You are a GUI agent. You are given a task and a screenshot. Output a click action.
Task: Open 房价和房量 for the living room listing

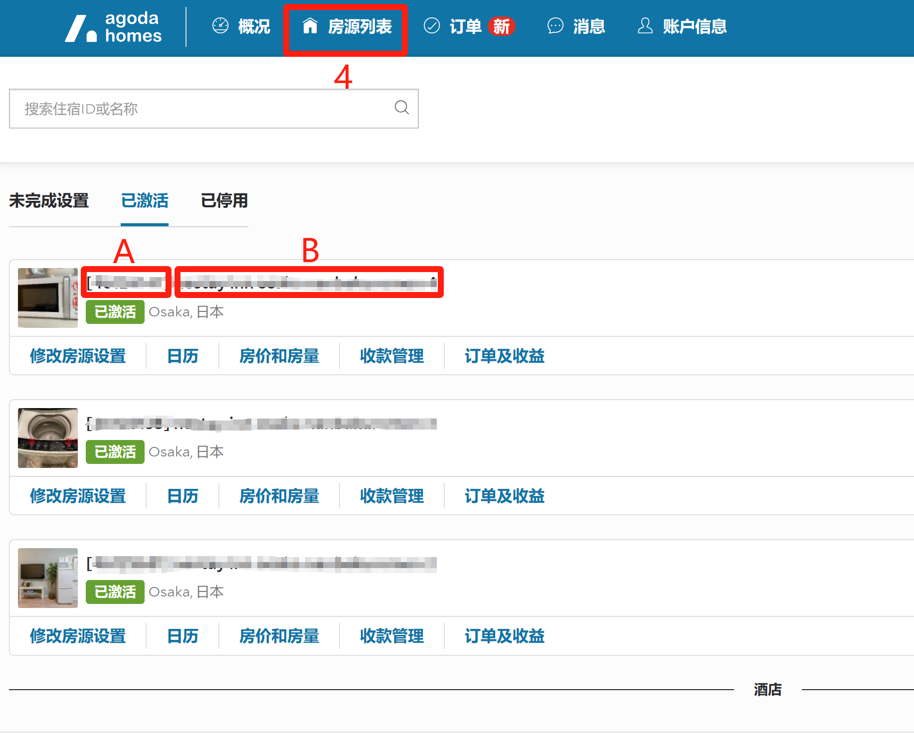(279, 636)
